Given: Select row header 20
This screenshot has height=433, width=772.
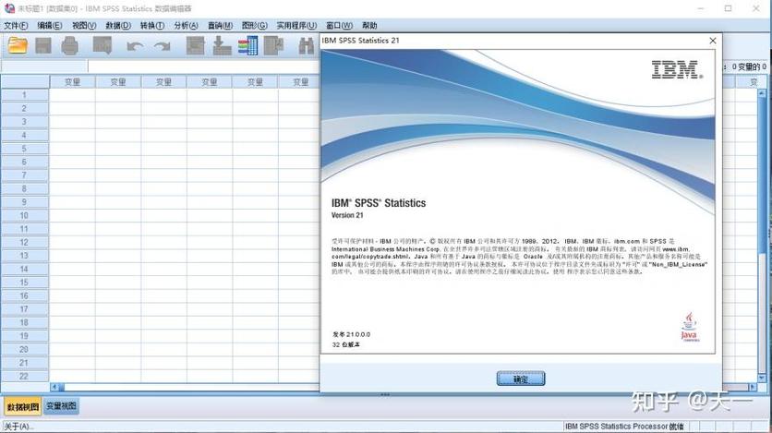Looking at the screenshot, I should click(x=25, y=349).
